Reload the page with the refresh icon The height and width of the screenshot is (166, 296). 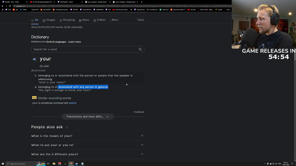pos(10,6)
